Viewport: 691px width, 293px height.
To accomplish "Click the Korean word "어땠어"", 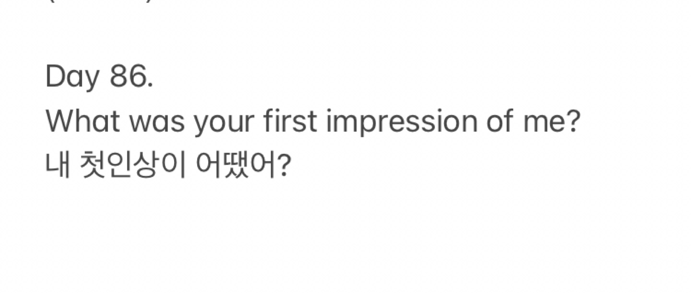I will [x=236, y=165].
